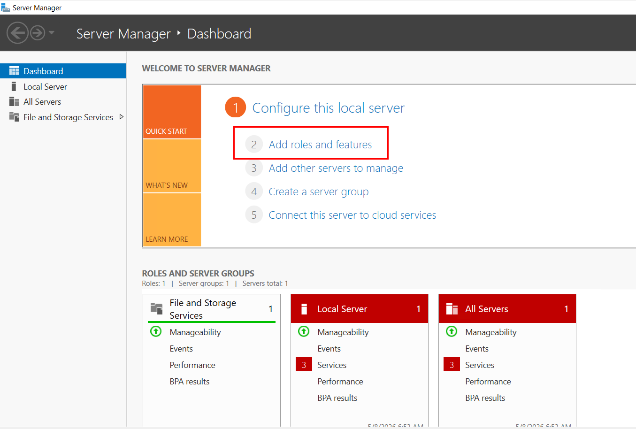Click the count 1 on File and Storage tile
636x429 pixels.
270,309
